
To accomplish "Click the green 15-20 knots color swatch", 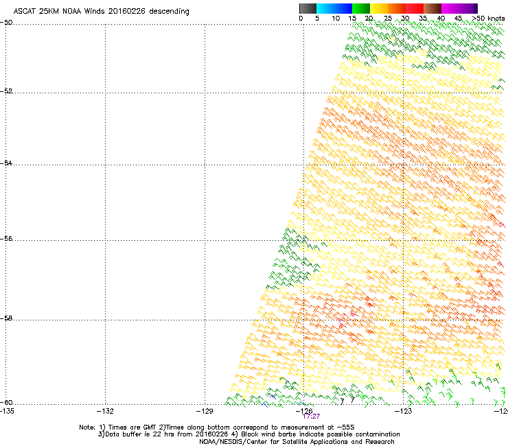I will pyautogui.click(x=361, y=8).
